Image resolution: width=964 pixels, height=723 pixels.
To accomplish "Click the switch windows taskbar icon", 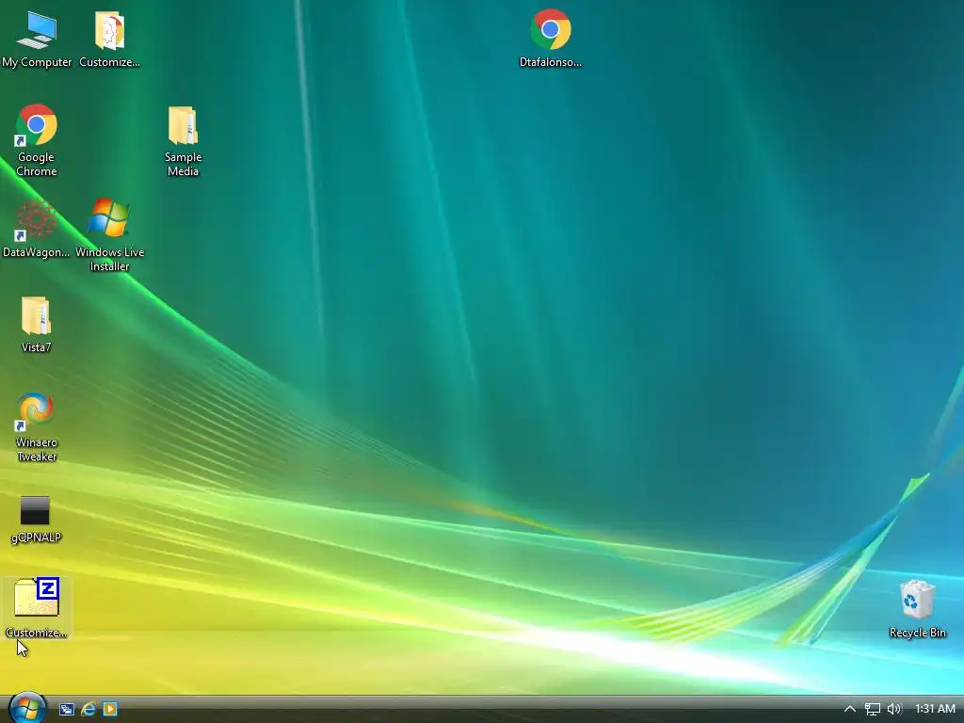I will tap(67, 710).
